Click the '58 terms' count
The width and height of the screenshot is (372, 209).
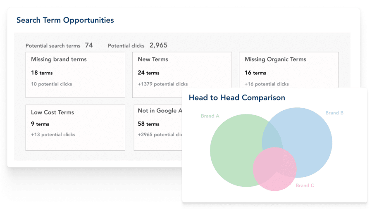click(148, 124)
